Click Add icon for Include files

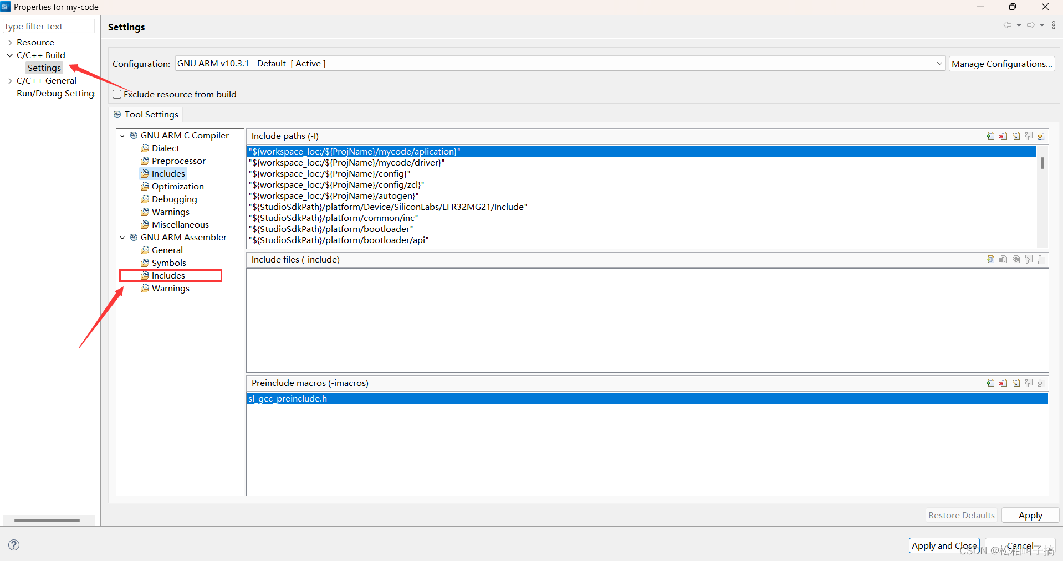tap(991, 259)
